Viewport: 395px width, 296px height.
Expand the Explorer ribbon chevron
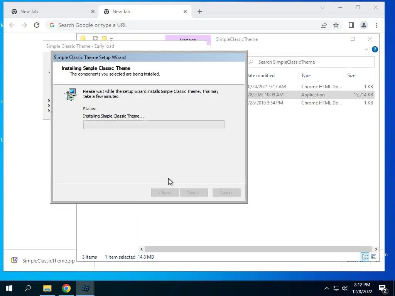coord(366,50)
